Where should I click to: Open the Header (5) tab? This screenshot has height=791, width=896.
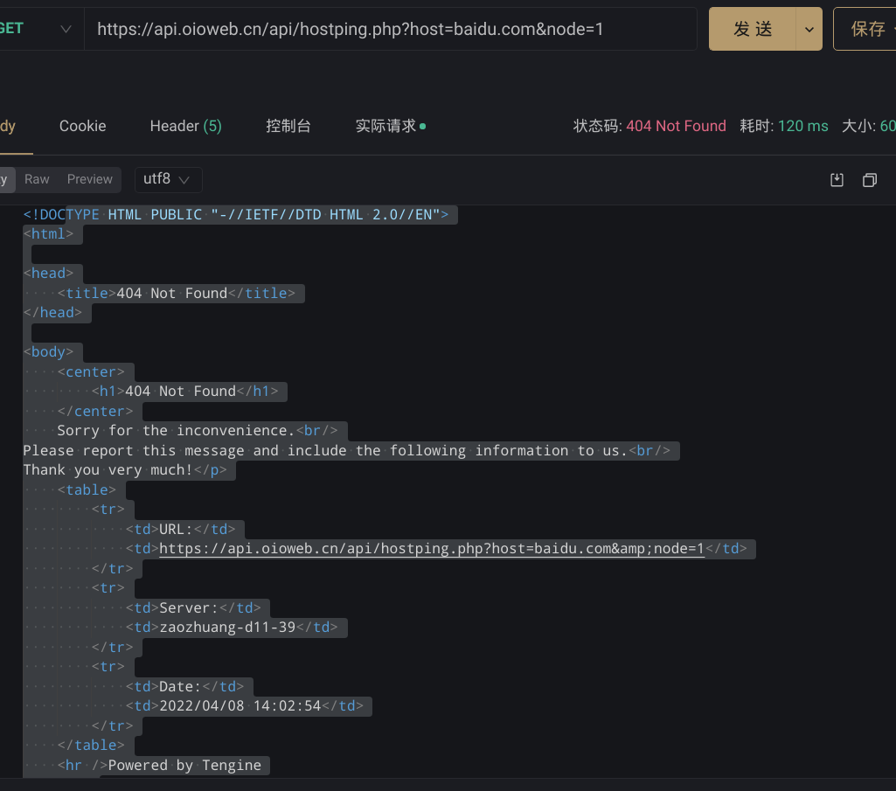click(185, 126)
